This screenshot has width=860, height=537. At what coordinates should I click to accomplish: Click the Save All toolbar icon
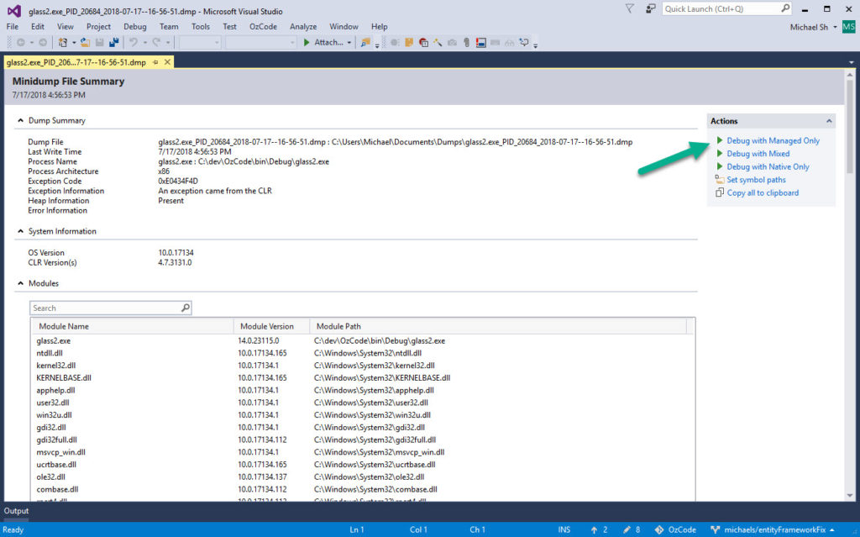coord(113,42)
